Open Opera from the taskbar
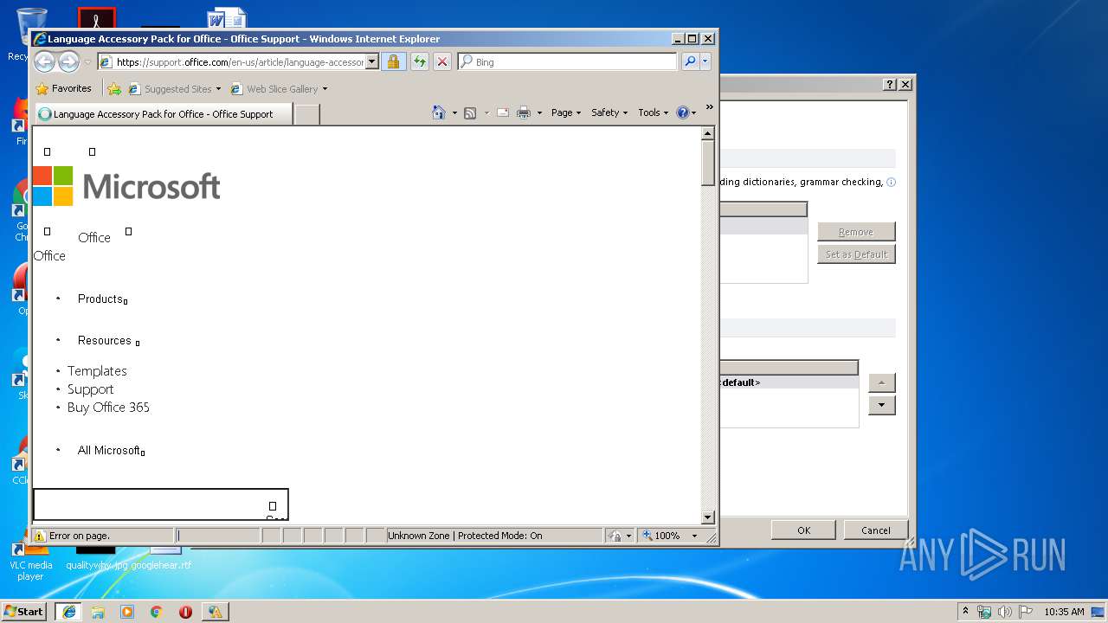1108x623 pixels. [x=185, y=611]
